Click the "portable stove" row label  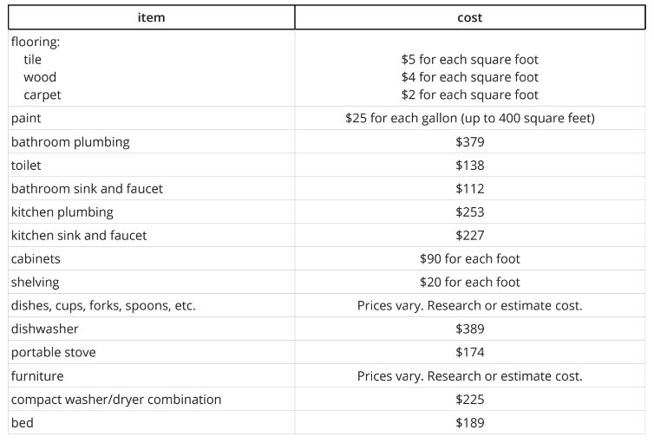[x=54, y=352]
